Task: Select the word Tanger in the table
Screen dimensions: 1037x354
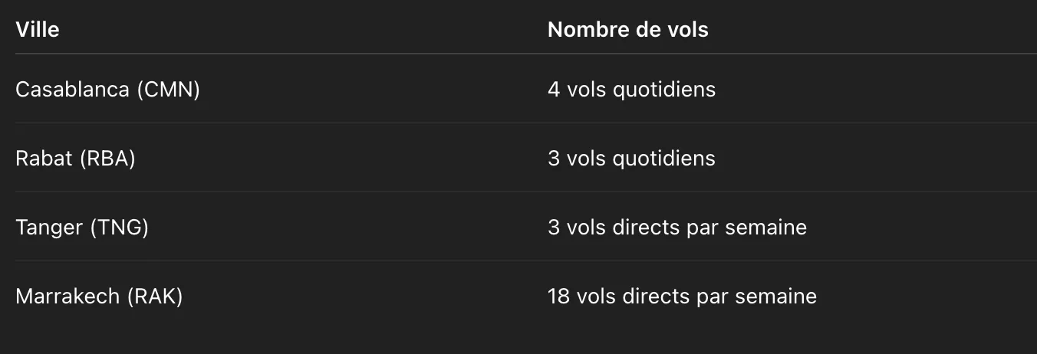Action: point(48,228)
